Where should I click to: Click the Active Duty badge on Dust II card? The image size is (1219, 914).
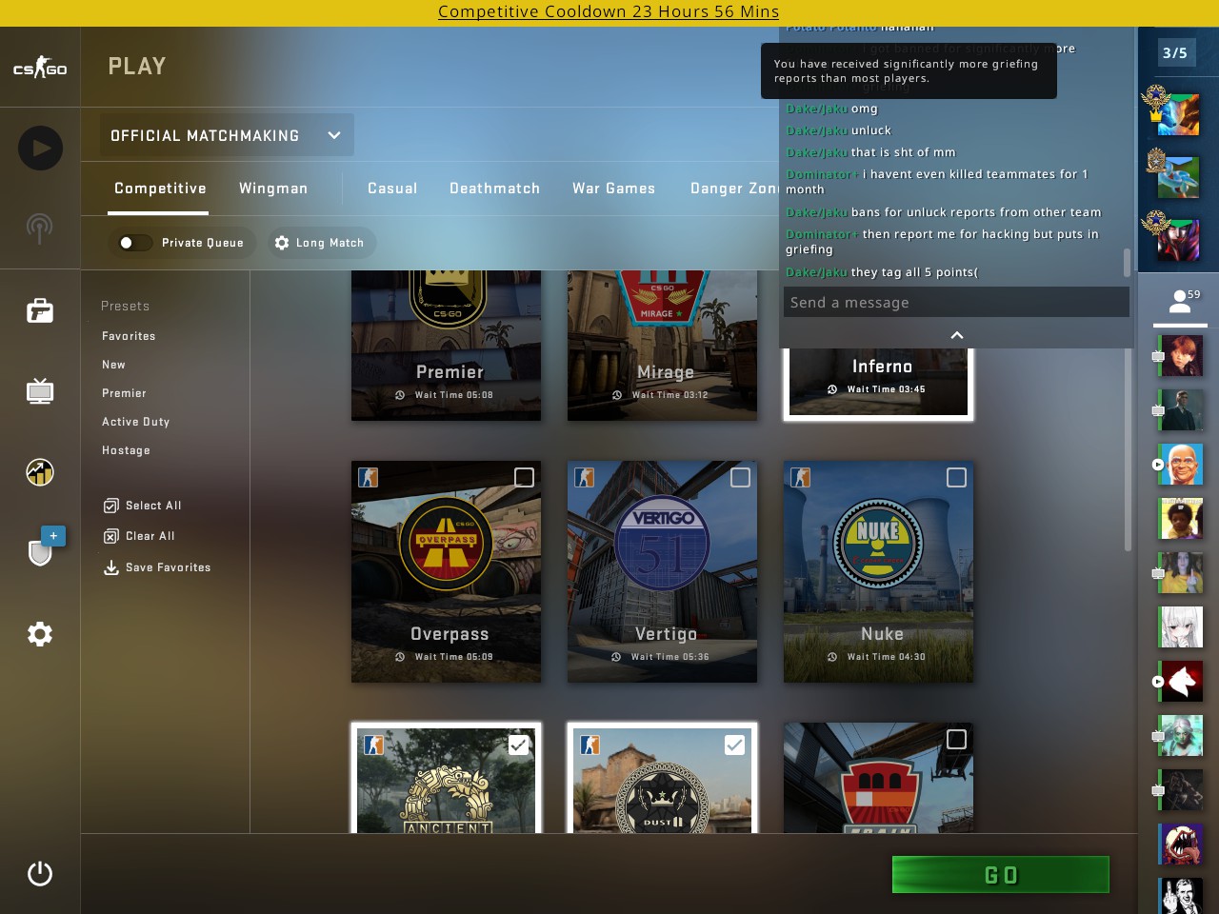[x=590, y=745]
